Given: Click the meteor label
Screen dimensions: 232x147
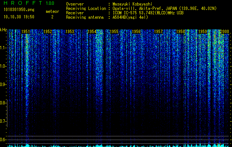Looking at the screenshot, I should coord(52,11).
